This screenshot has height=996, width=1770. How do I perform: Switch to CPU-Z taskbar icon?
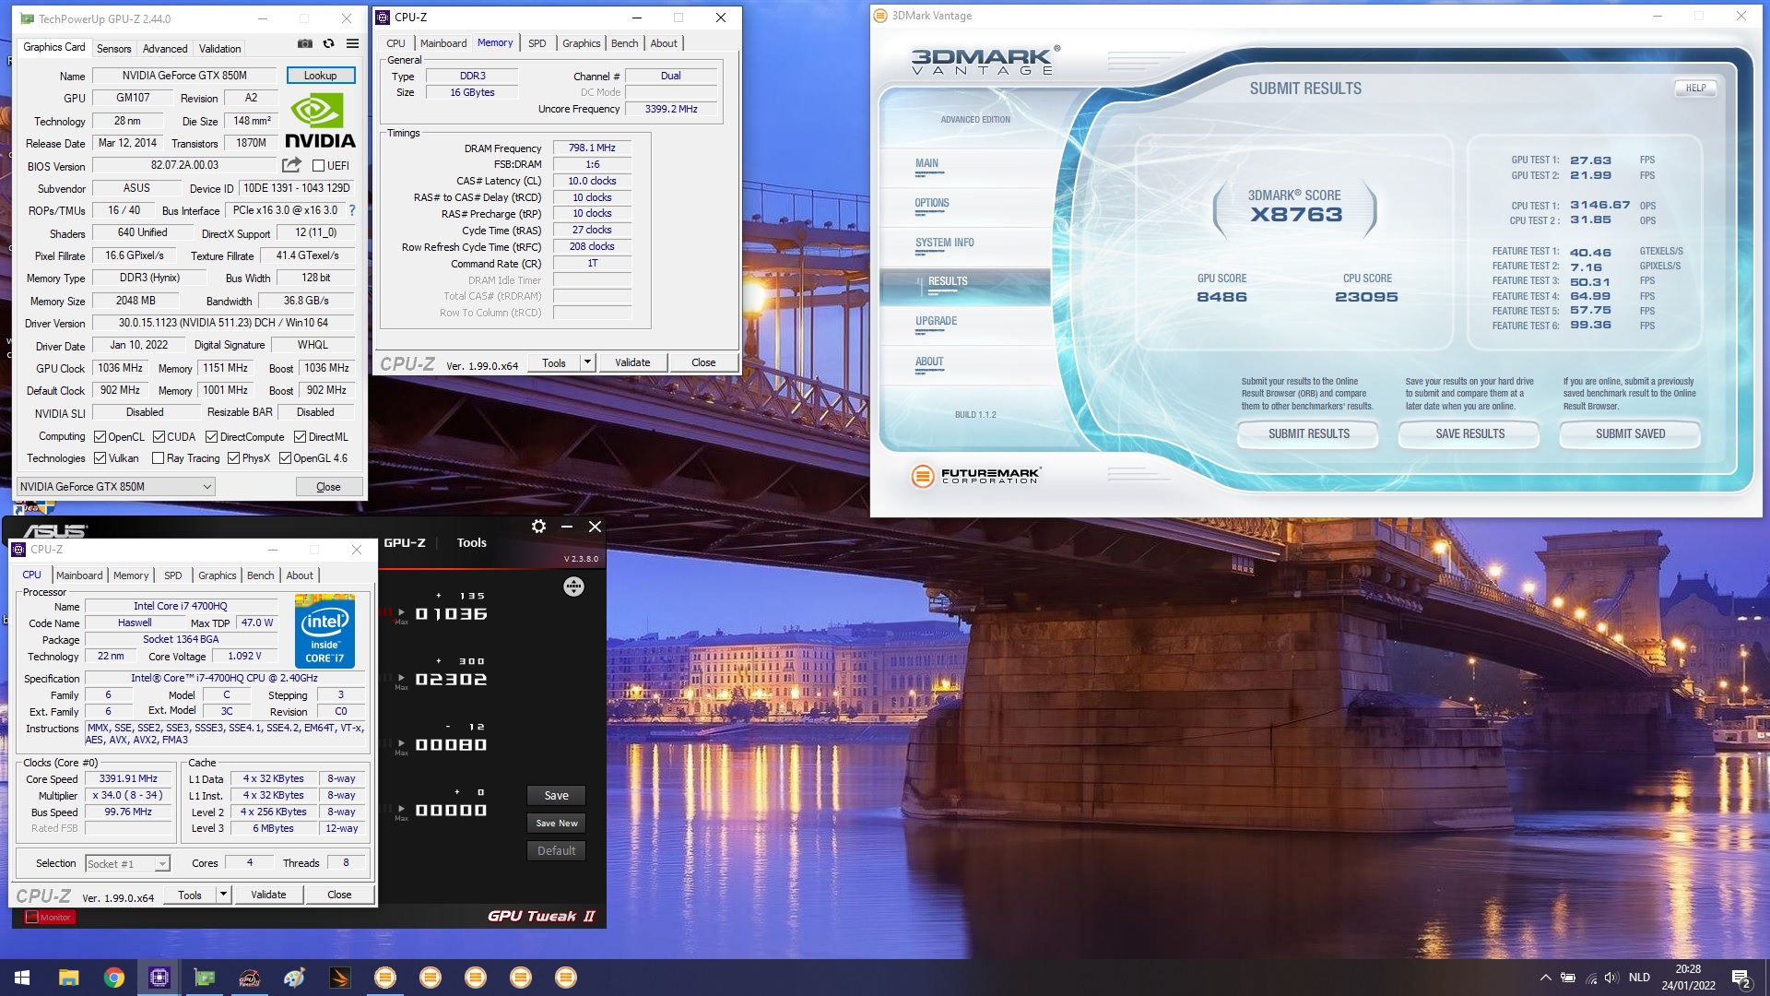[x=159, y=978]
